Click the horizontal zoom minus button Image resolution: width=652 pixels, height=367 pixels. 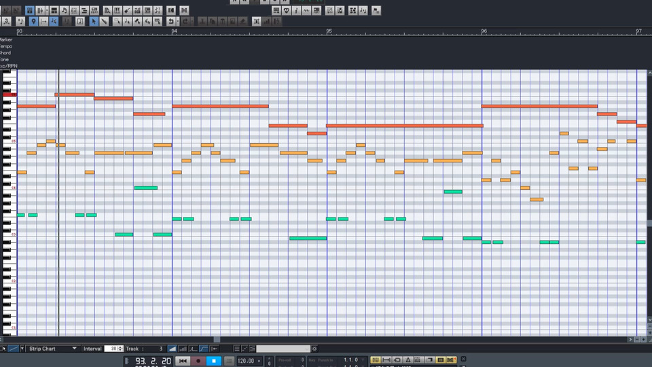coord(636,340)
